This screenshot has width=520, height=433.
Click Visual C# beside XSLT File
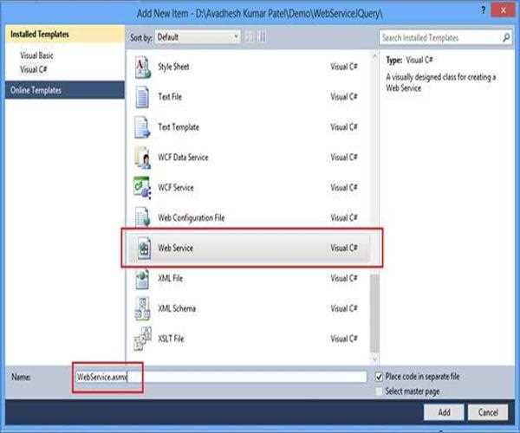coord(344,339)
